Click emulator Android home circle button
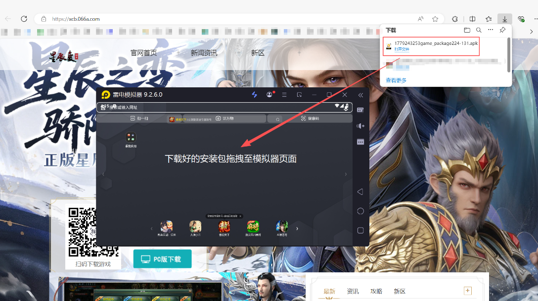The width and height of the screenshot is (538, 301). [x=360, y=211]
